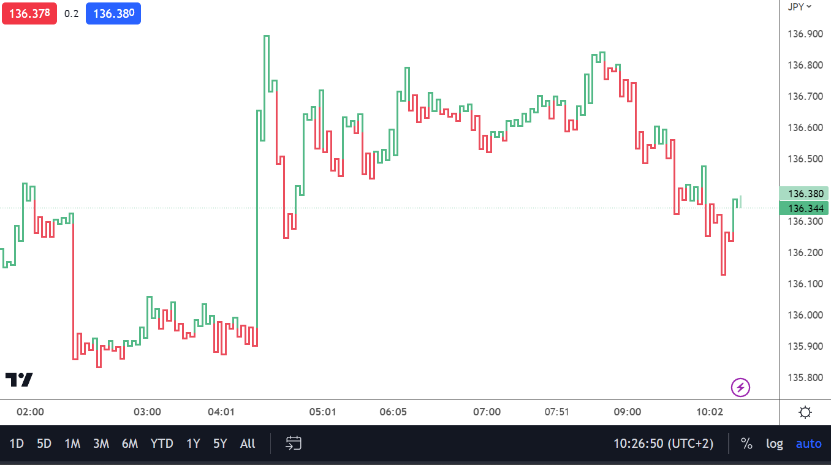Show the All time range
The image size is (831, 465).
click(x=248, y=444)
